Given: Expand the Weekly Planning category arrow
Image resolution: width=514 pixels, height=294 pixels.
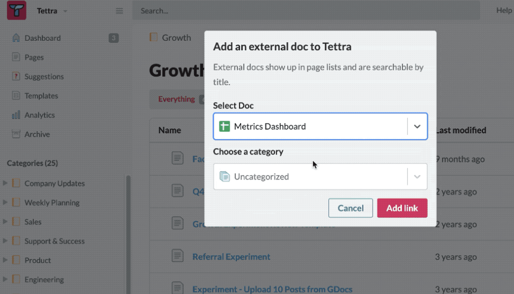Looking at the screenshot, I should 5,203.
